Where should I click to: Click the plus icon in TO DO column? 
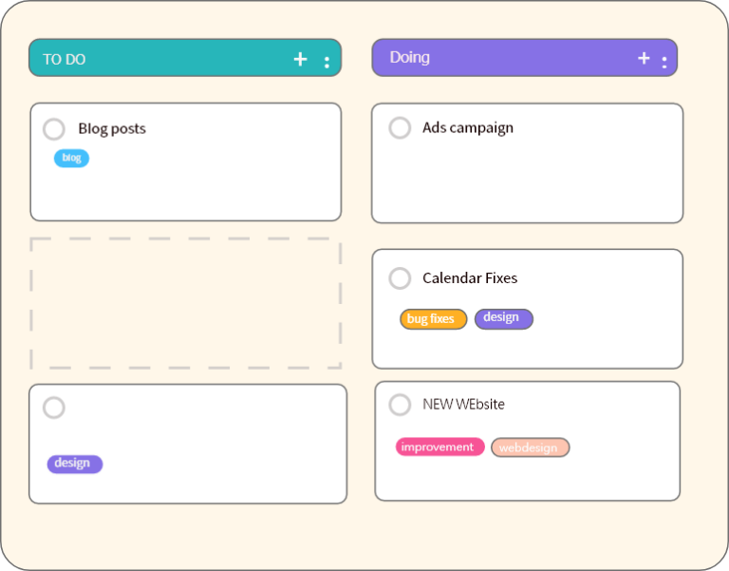pyautogui.click(x=300, y=59)
